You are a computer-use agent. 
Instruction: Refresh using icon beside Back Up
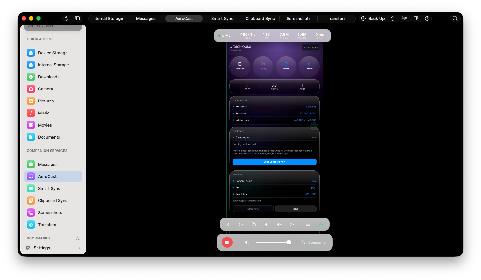pyautogui.click(x=393, y=19)
